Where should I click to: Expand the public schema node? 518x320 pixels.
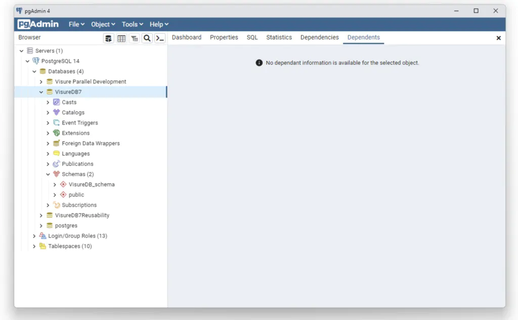pos(55,195)
